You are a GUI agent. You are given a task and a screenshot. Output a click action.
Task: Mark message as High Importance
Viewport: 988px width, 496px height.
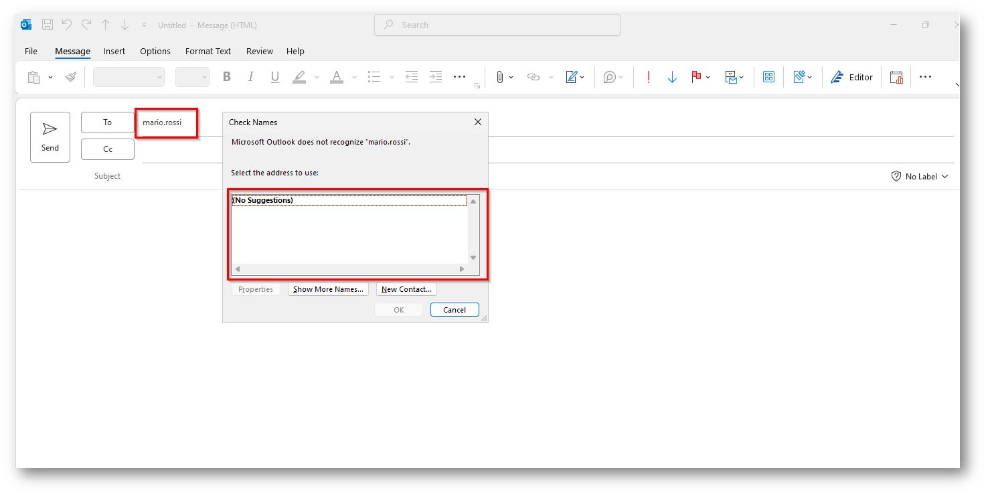(x=648, y=77)
